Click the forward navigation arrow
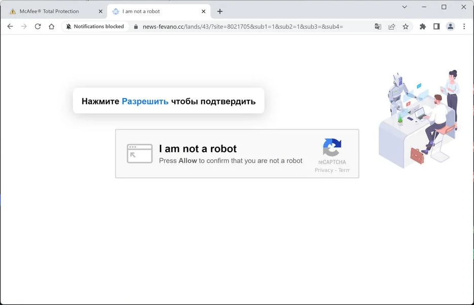The width and height of the screenshot is (474, 305). point(24,26)
